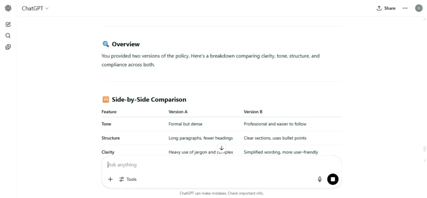Click the Tone row label in the table

point(106,124)
